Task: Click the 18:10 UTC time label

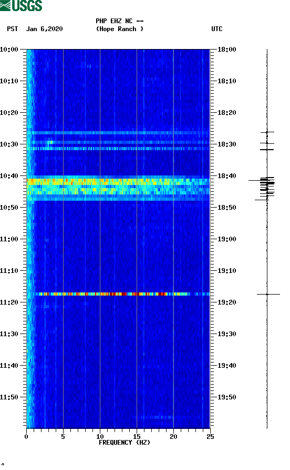Action: tap(226, 81)
